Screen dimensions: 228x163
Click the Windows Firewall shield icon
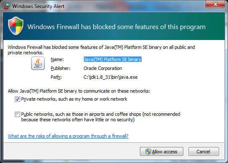16,26
